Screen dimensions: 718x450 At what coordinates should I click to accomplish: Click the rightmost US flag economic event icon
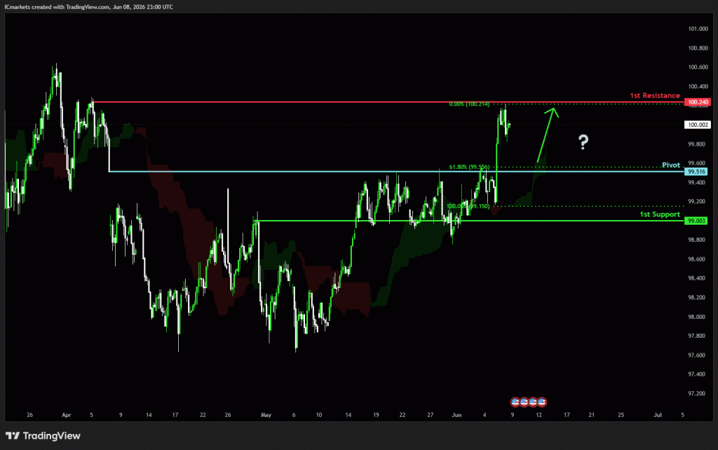pyautogui.click(x=542, y=402)
